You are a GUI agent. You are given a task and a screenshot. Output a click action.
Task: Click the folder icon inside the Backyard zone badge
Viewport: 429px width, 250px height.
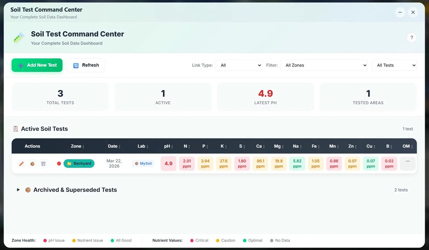point(69,163)
